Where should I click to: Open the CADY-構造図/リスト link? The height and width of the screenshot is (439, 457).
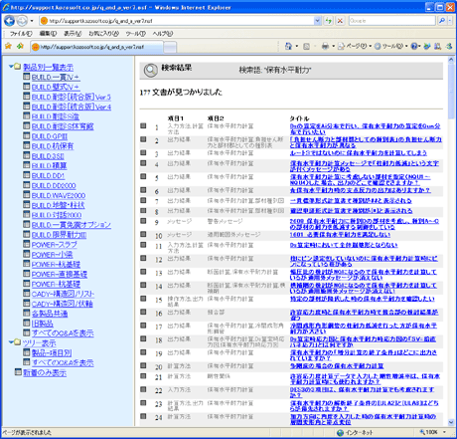pyautogui.click(x=63, y=294)
